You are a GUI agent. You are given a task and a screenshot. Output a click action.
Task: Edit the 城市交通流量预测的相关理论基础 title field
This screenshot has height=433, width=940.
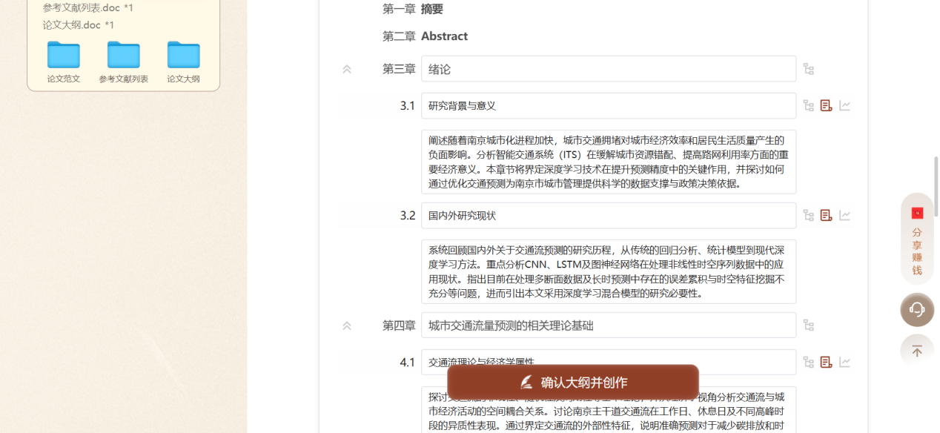(609, 325)
